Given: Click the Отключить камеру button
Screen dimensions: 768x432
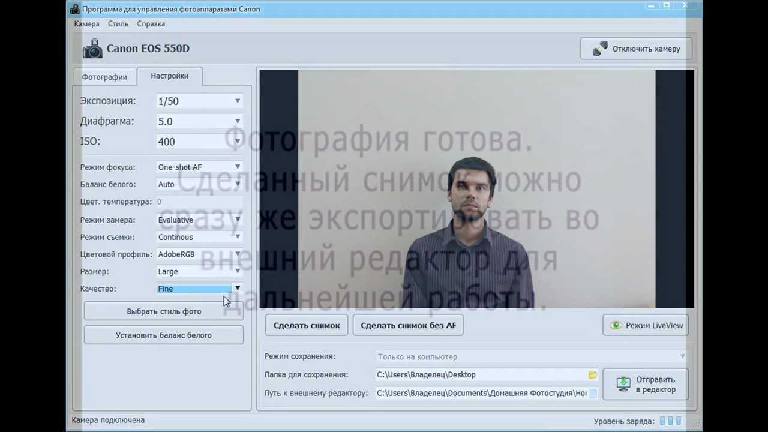Looking at the screenshot, I should (x=636, y=49).
